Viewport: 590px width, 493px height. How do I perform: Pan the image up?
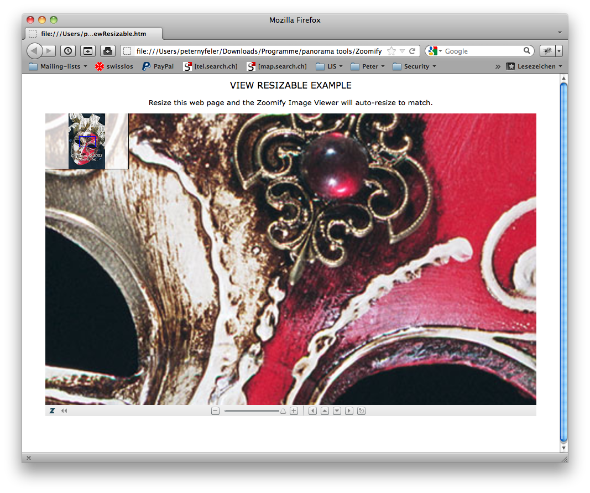tap(325, 411)
